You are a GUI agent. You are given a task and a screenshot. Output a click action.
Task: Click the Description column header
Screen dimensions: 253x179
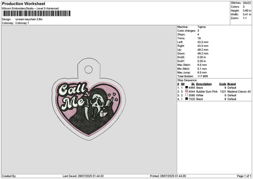[204, 84]
